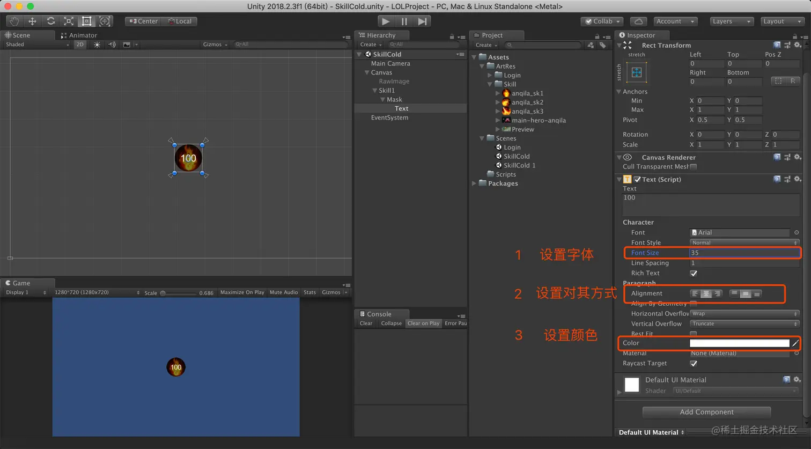Select the Rect Transform tool
Image resolution: width=811 pixels, height=449 pixels.
(x=86, y=21)
